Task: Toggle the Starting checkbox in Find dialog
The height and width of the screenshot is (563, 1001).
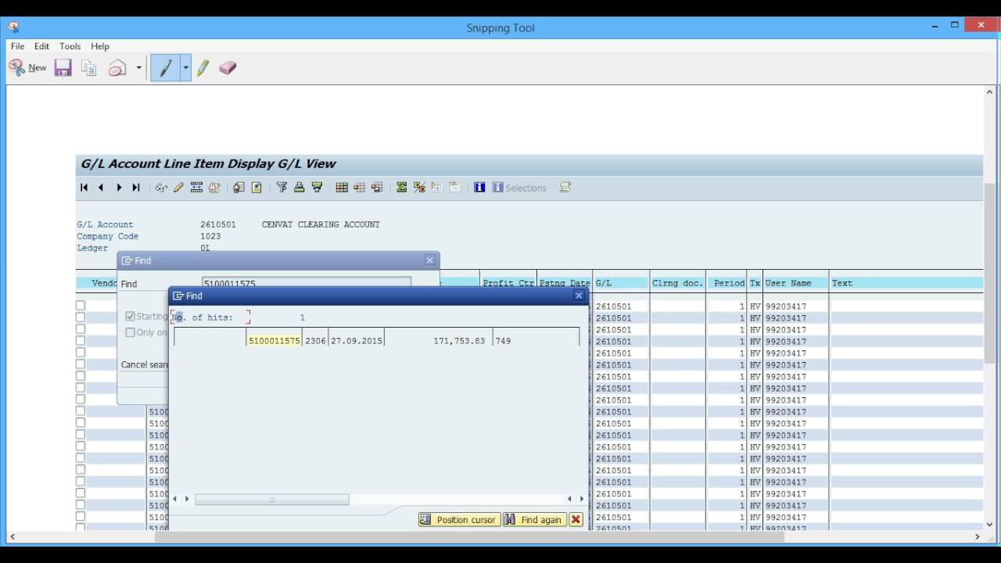Action: pyautogui.click(x=131, y=317)
